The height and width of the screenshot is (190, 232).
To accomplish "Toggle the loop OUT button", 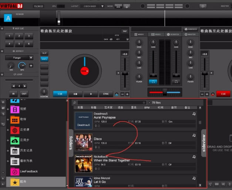I will point(24,94).
